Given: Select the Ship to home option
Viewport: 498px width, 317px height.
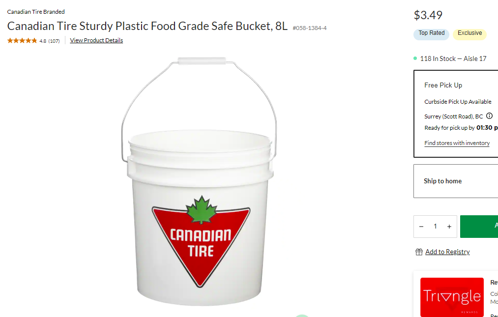Looking at the screenshot, I should [x=456, y=181].
